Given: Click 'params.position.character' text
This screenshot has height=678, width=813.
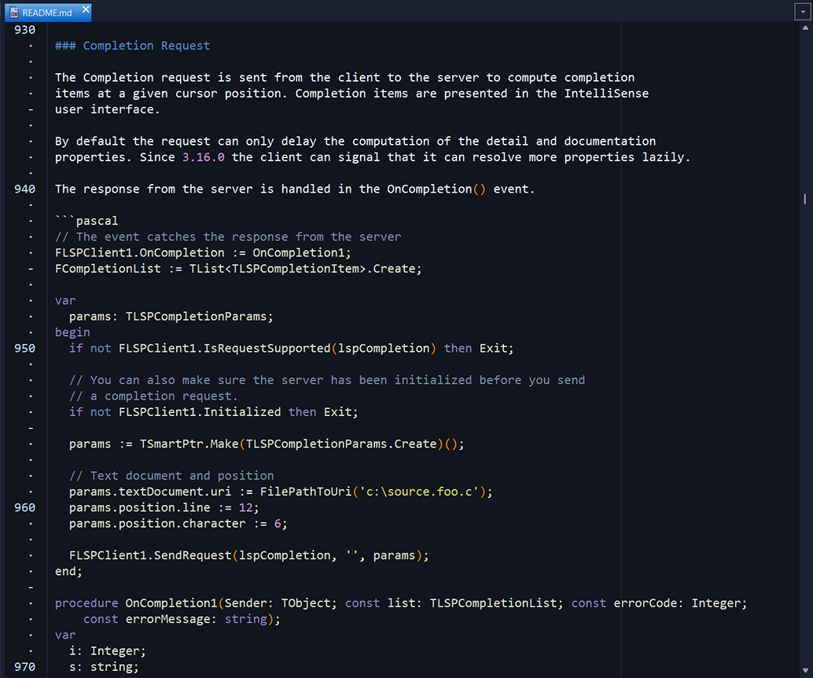Looking at the screenshot, I should (157, 524).
